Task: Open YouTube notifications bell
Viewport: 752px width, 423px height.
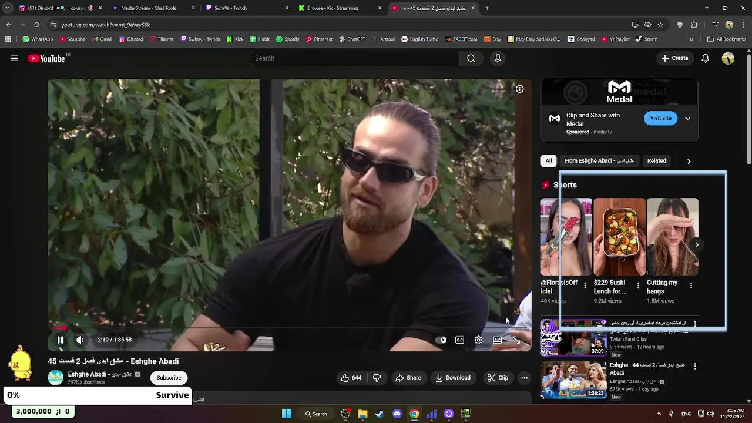Action: tap(706, 58)
